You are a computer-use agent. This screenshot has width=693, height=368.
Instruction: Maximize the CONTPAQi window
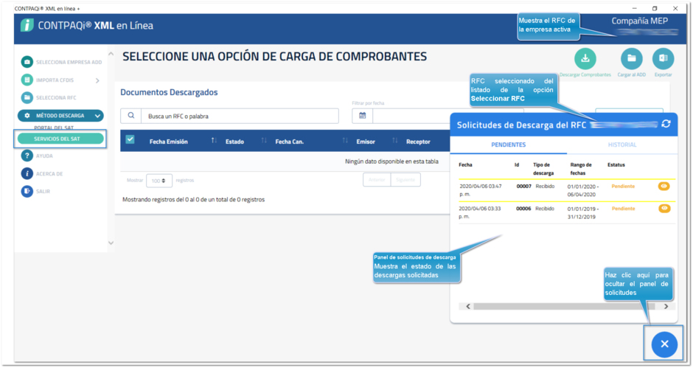pos(655,8)
